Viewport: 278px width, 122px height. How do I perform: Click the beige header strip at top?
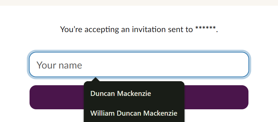point(139,3)
